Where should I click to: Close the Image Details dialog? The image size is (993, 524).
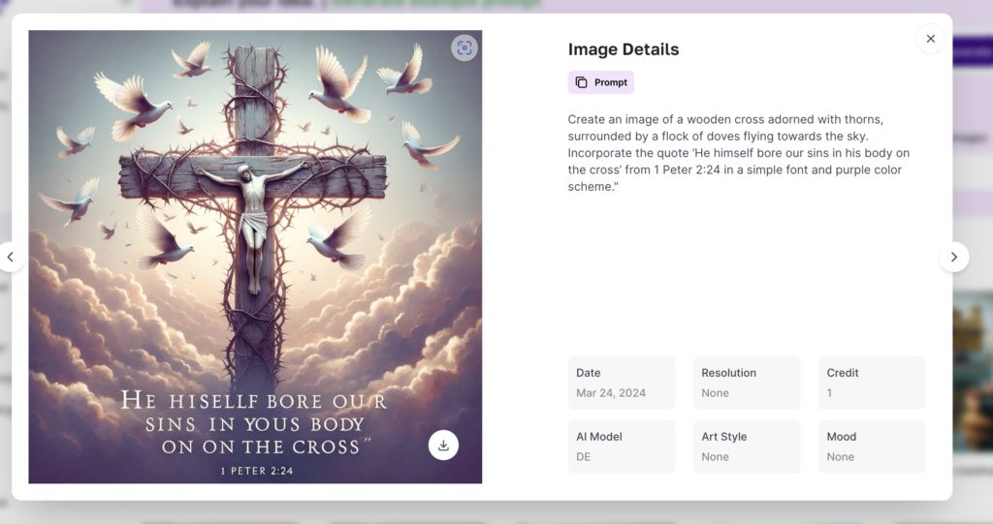coord(930,39)
